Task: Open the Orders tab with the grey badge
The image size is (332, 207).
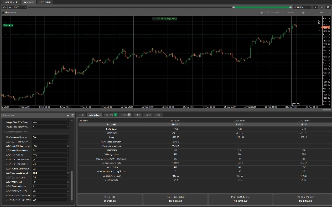Action: tap(125, 115)
